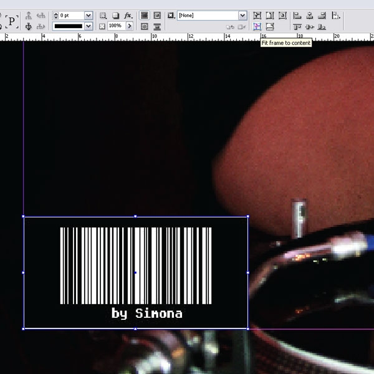Click the highlighted Fit Frame to Content icon

pos(257,26)
